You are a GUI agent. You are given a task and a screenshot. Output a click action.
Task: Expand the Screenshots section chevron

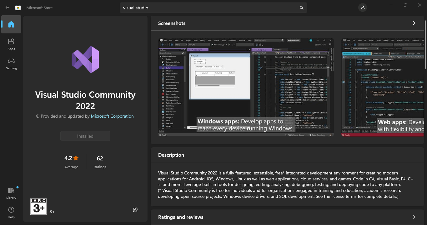coord(414,23)
